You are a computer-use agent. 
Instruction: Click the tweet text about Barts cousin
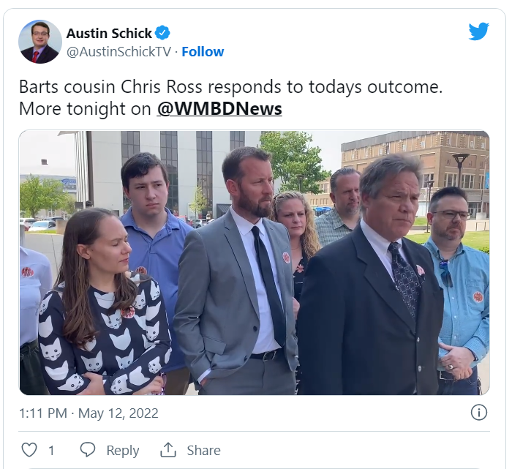[x=231, y=97]
